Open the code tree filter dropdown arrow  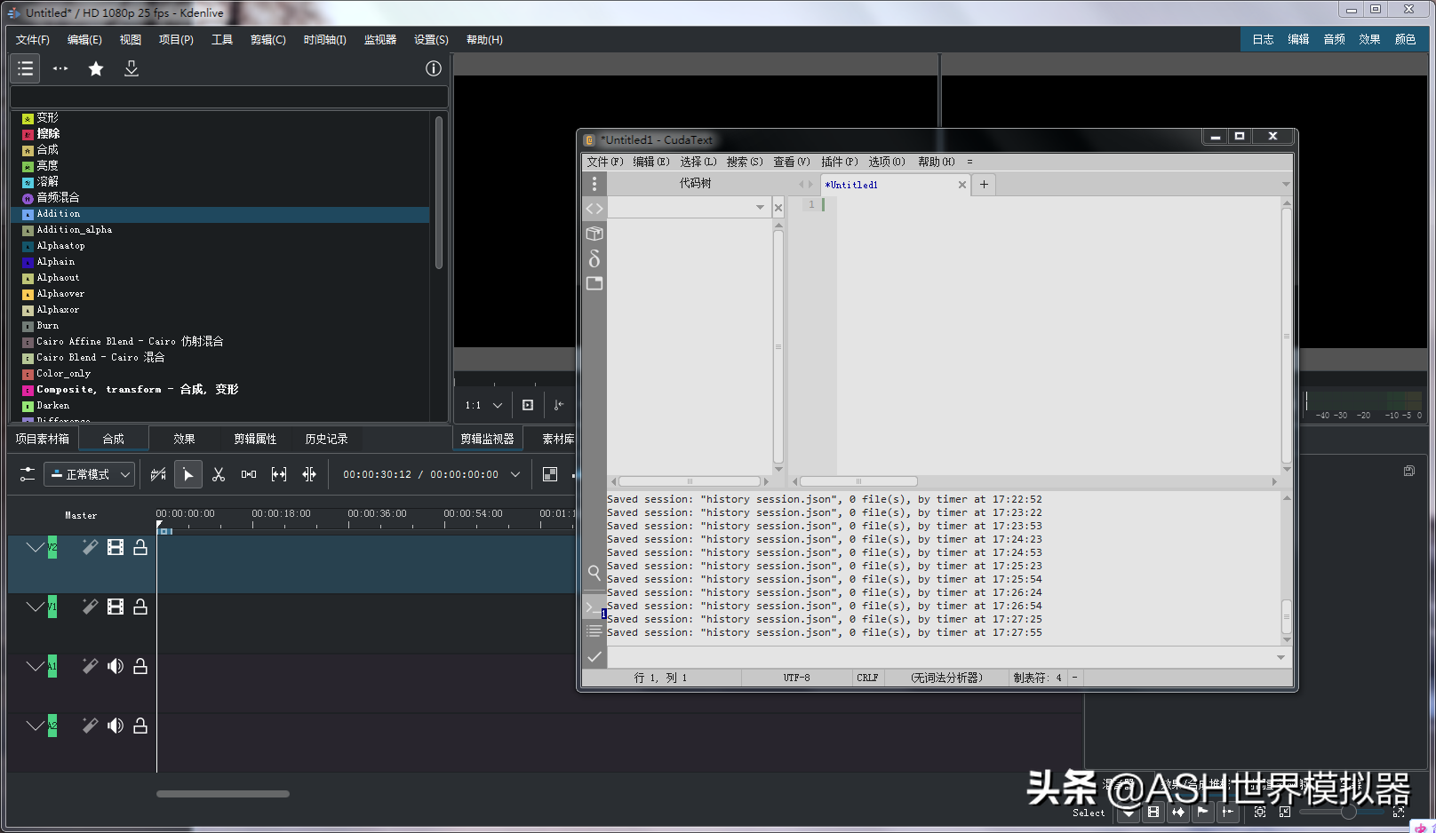click(760, 208)
